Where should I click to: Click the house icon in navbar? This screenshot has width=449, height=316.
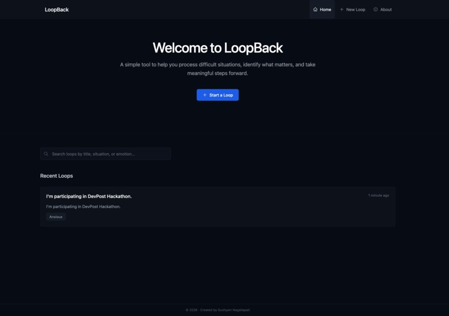(315, 9)
